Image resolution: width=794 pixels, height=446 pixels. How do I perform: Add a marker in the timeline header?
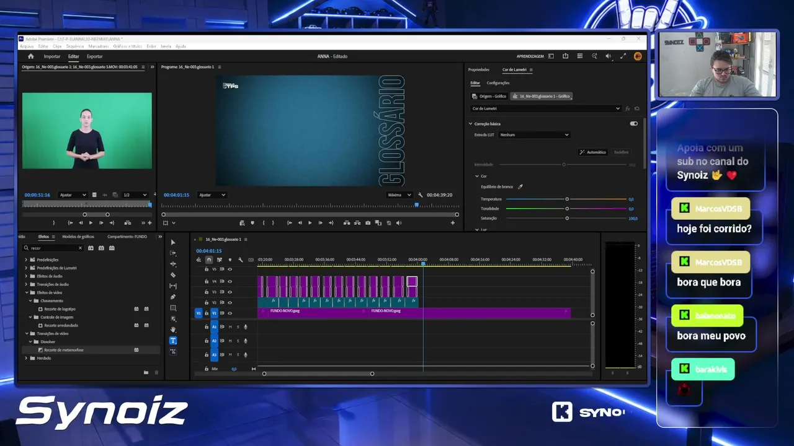230,260
